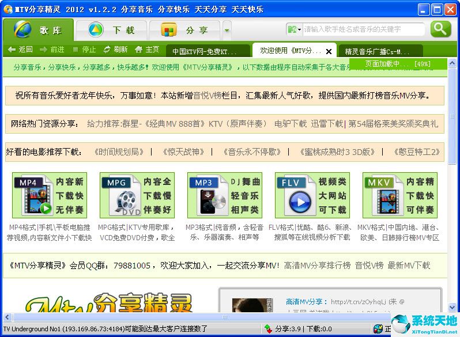The image size is (460, 337).
Task: Expand the dropdown arrow beside 分享 tab
Action: coord(227,30)
